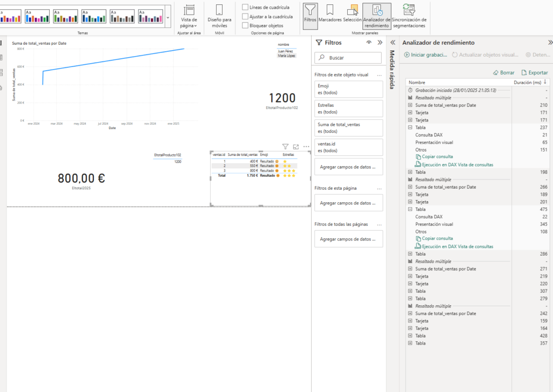Tick the Bloquear objetos checkbox
The width and height of the screenshot is (553, 392).
click(246, 25)
